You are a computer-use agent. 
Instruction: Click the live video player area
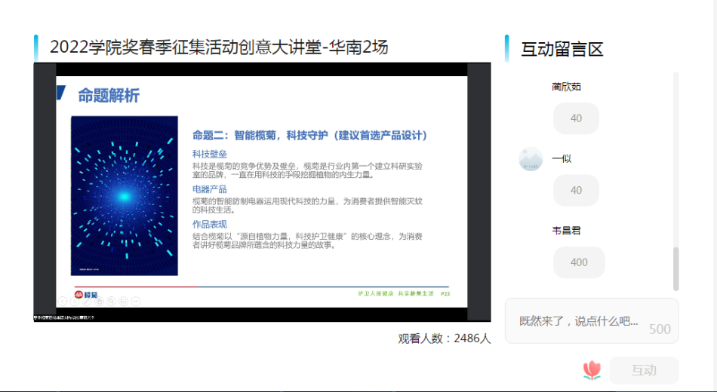(x=262, y=192)
